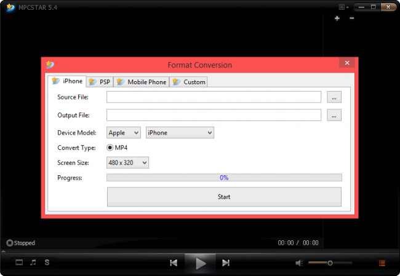Switch to the PSP tab

coord(100,82)
